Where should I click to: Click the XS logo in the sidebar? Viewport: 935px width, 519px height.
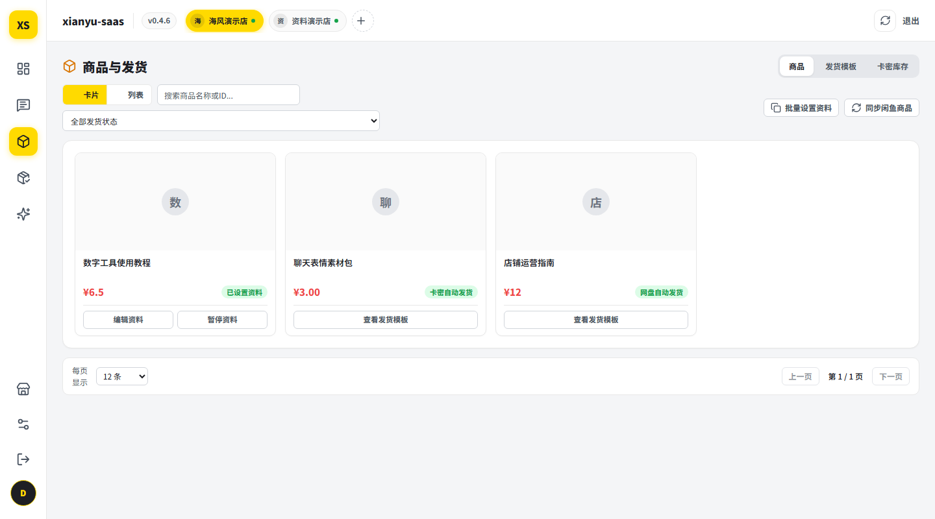[23, 25]
